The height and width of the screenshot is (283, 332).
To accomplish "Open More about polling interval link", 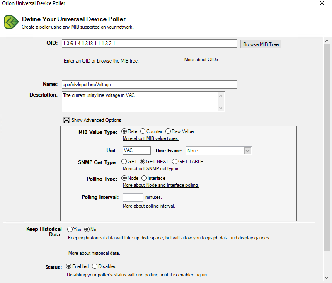I will pyautogui.click(x=149, y=206).
